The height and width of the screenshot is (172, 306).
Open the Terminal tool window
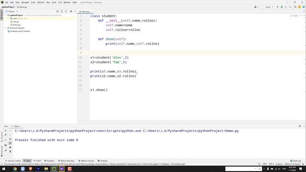[x=102, y=161]
